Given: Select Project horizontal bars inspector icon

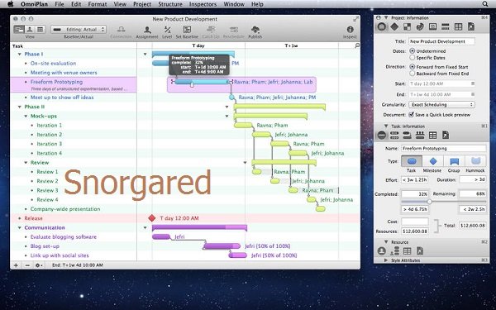Looking at the screenshot, I should (x=446, y=27).
